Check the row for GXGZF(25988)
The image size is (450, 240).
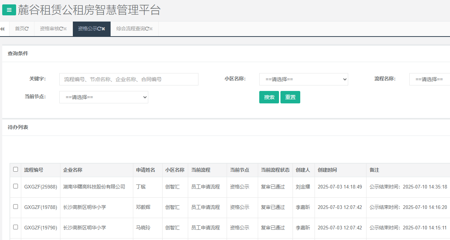(15, 187)
